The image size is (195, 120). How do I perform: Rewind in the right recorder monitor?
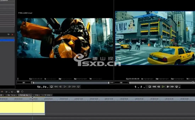(x=154, y=87)
